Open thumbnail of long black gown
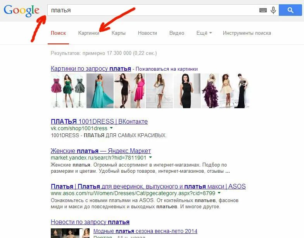 tap(241, 90)
